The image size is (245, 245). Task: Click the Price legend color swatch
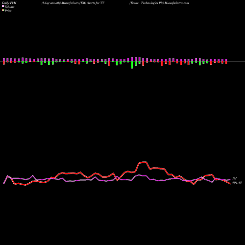3,10
